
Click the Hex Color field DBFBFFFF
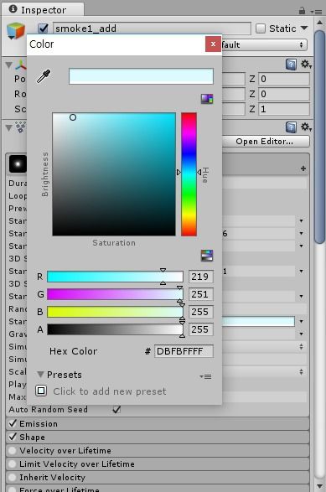(184, 351)
